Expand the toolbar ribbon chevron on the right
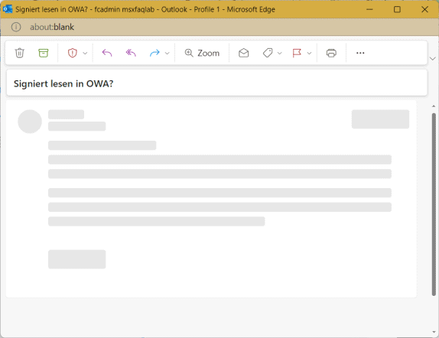The height and width of the screenshot is (338, 439). click(433, 59)
